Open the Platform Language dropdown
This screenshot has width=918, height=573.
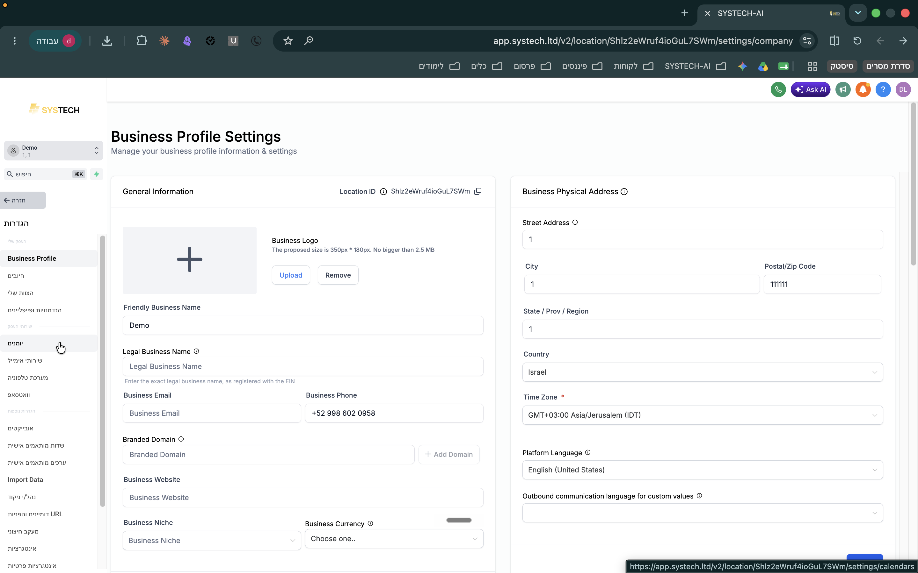(703, 470)
